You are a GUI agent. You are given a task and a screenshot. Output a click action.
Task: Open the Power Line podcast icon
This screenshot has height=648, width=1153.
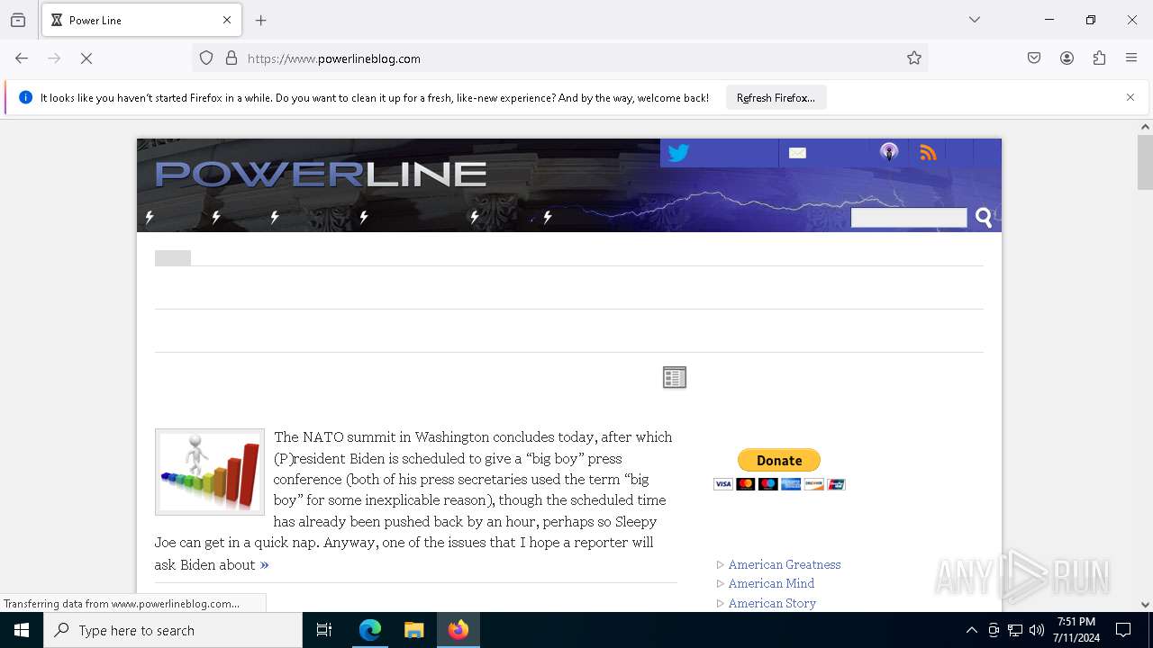(889, 152)
